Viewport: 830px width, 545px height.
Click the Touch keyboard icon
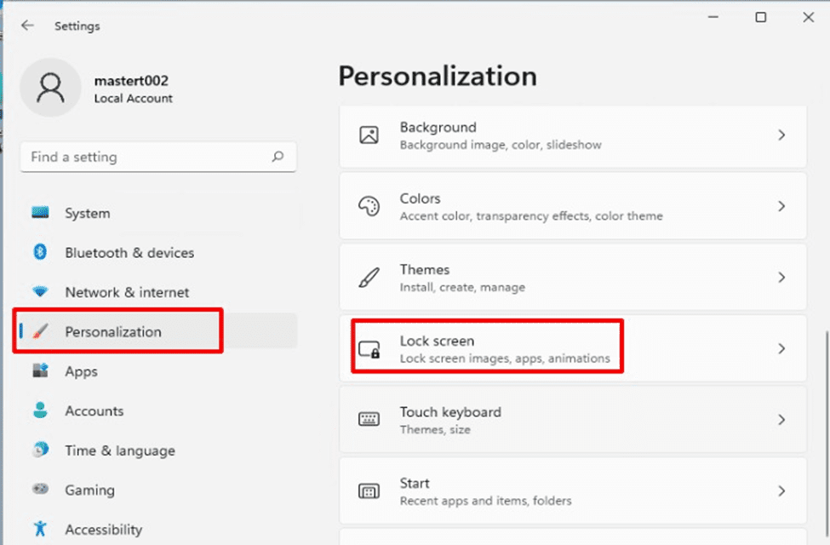click(x=369, y=420)
